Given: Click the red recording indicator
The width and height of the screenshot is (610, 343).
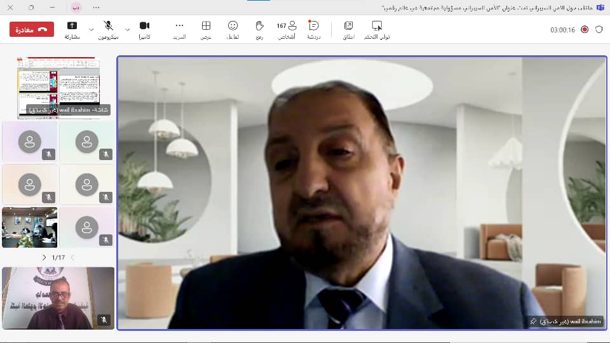Looking at the screenshot, I should [585, 29].
